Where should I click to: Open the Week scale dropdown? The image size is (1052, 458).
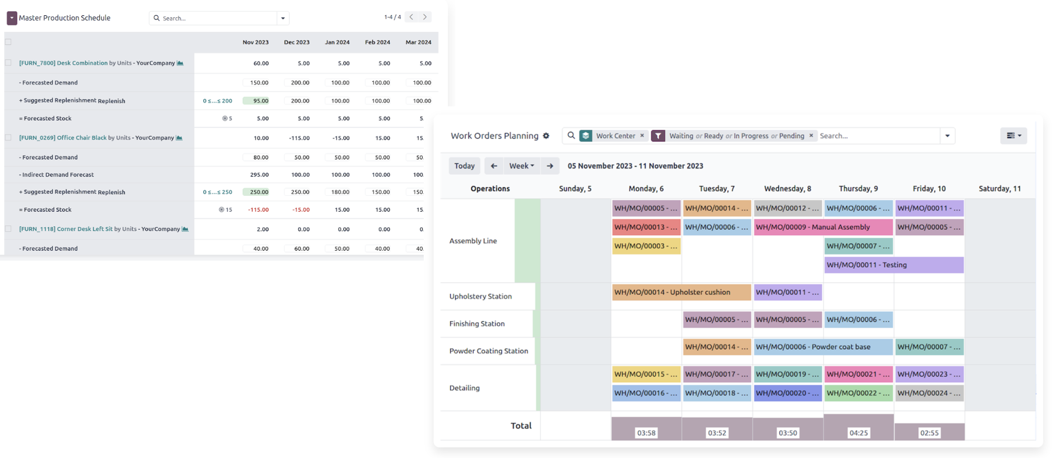[x=521, y=166]
